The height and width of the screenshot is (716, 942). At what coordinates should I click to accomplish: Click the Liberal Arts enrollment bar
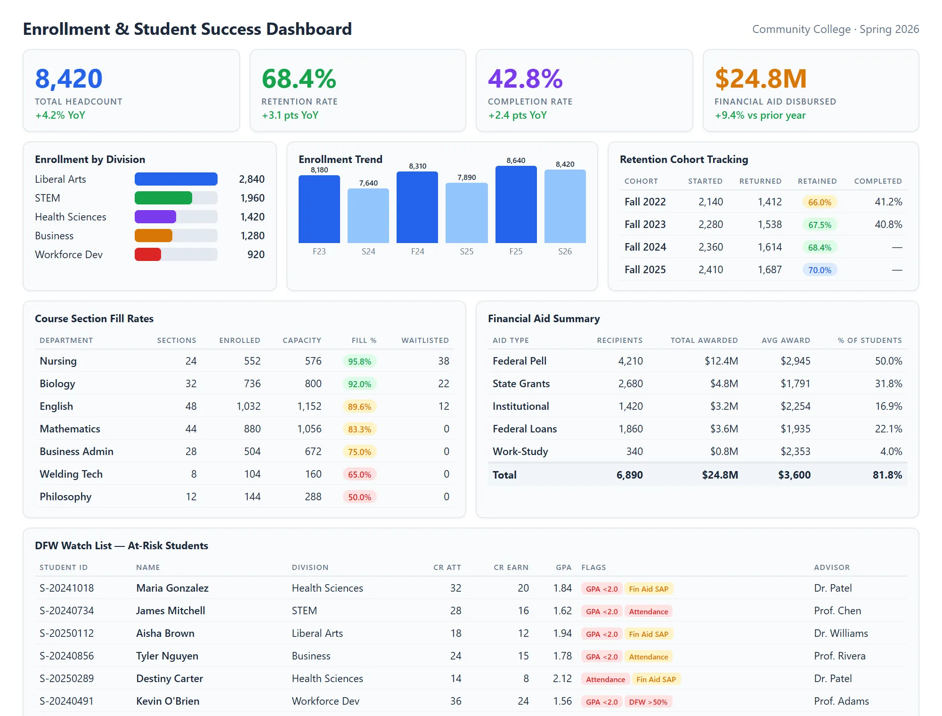(176, 179)
